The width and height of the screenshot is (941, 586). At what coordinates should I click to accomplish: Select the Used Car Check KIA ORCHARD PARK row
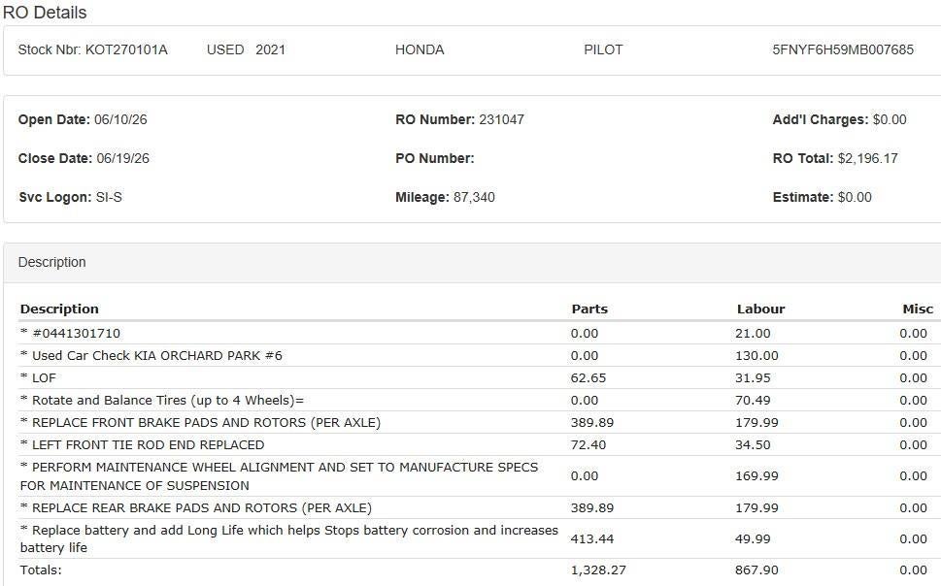(x=480, y=356)
